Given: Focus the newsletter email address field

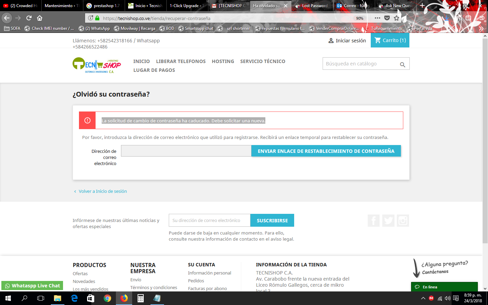Looking at the screenshot, I should [209, 220].
